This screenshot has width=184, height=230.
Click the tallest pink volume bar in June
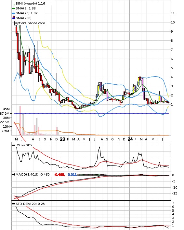(x=20, y=121)
